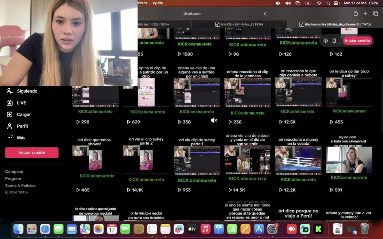Viewport: 383px width, 239px height.
Task: Click the battery status icon
Action: tap(308, 3)
